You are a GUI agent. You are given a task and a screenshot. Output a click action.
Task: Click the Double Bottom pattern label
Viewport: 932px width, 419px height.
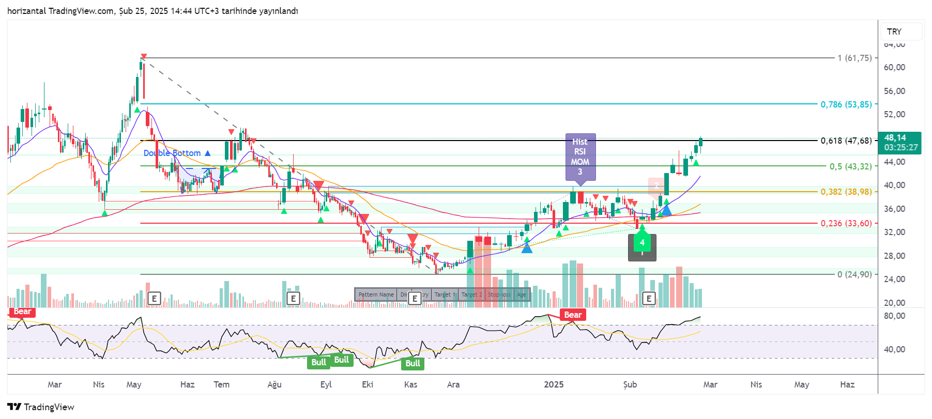pyautogui.click(x=177, y=153)
